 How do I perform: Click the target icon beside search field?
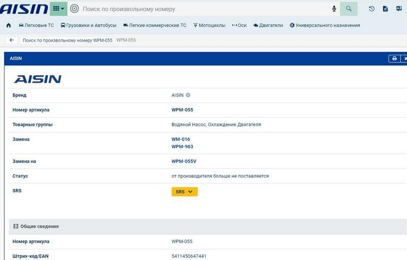click(x=74, y=9)
